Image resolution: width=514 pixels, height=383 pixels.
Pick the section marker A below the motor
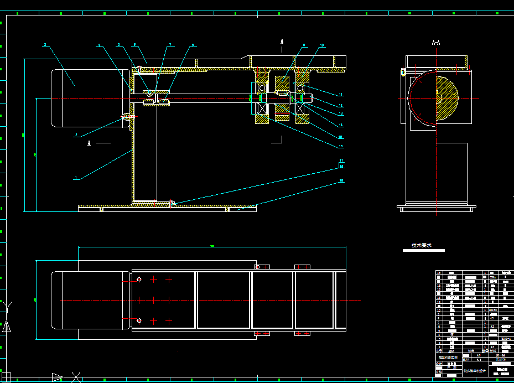89,143
